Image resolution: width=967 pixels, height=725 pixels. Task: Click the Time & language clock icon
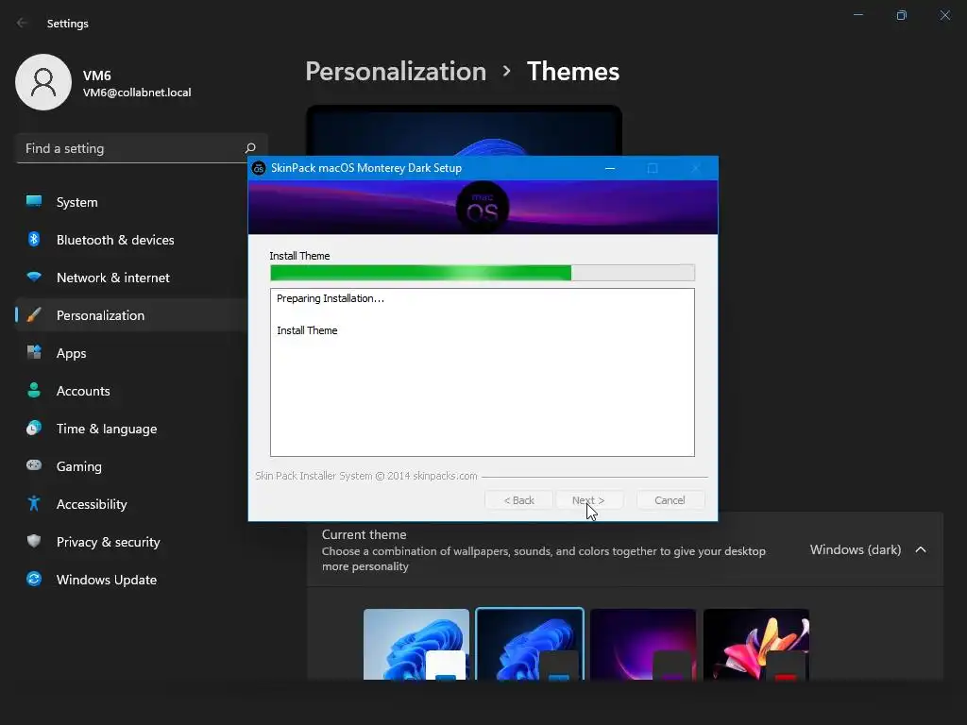tap(34, 428)
